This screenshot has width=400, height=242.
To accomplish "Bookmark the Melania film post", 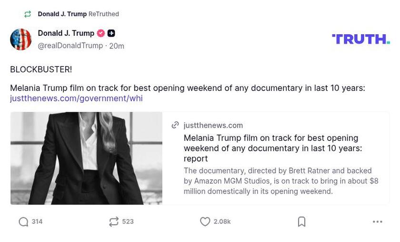I will pos(301,222).
